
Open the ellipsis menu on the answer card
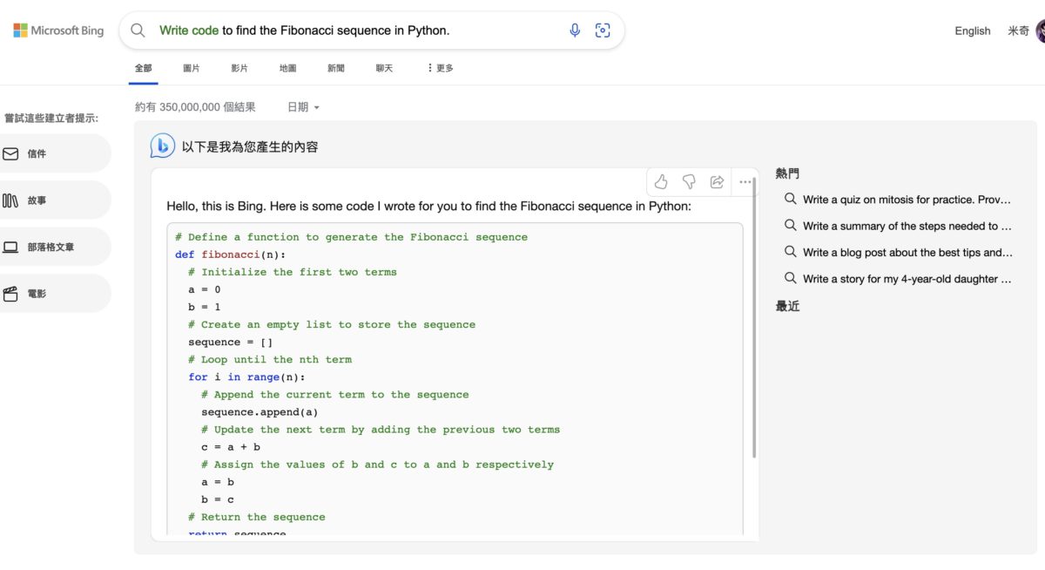(x=745, y=181)
